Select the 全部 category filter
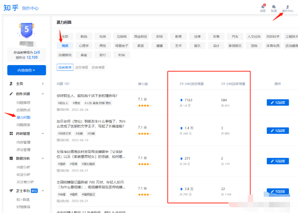This screenshot has height=213, width=298. 65,36
